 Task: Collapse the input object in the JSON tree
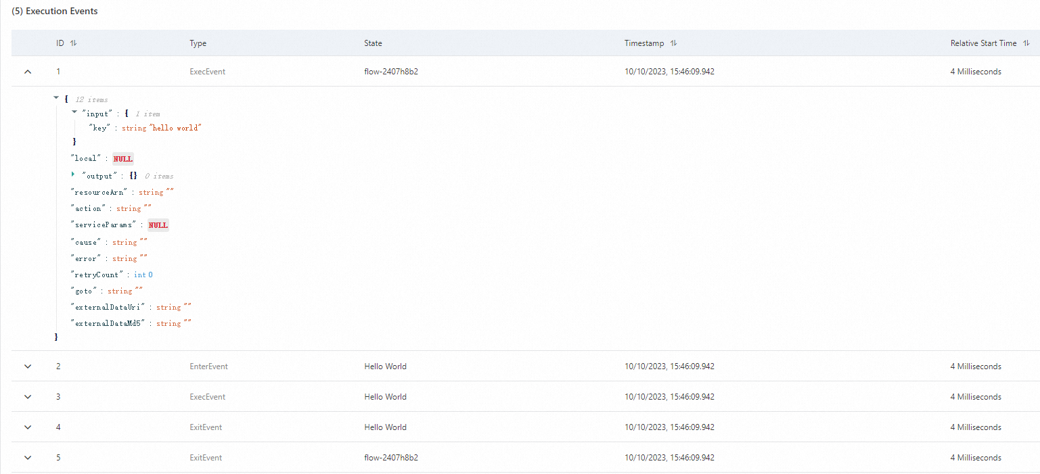[x=74, y=112]
